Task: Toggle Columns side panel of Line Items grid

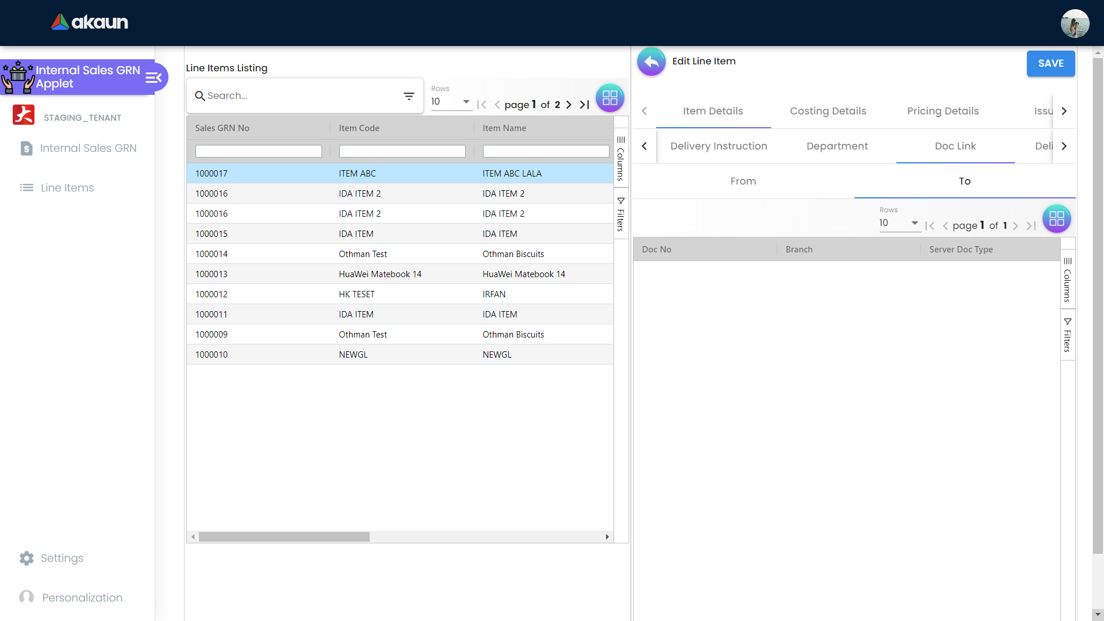Action: (x=621, y=158)
